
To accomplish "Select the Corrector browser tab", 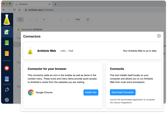I will coord(33,4).
